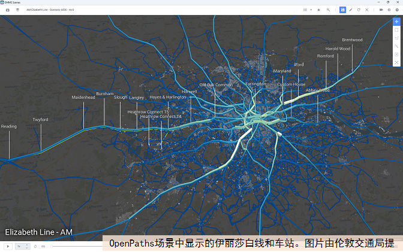This screenshot has width=403, height=252.
Task: Click the timeline slider handle at bottom
Action: (52, 247)
